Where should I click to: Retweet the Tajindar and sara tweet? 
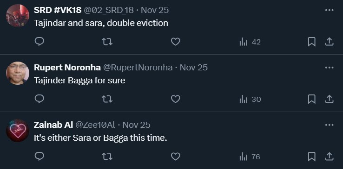point(107,42)
